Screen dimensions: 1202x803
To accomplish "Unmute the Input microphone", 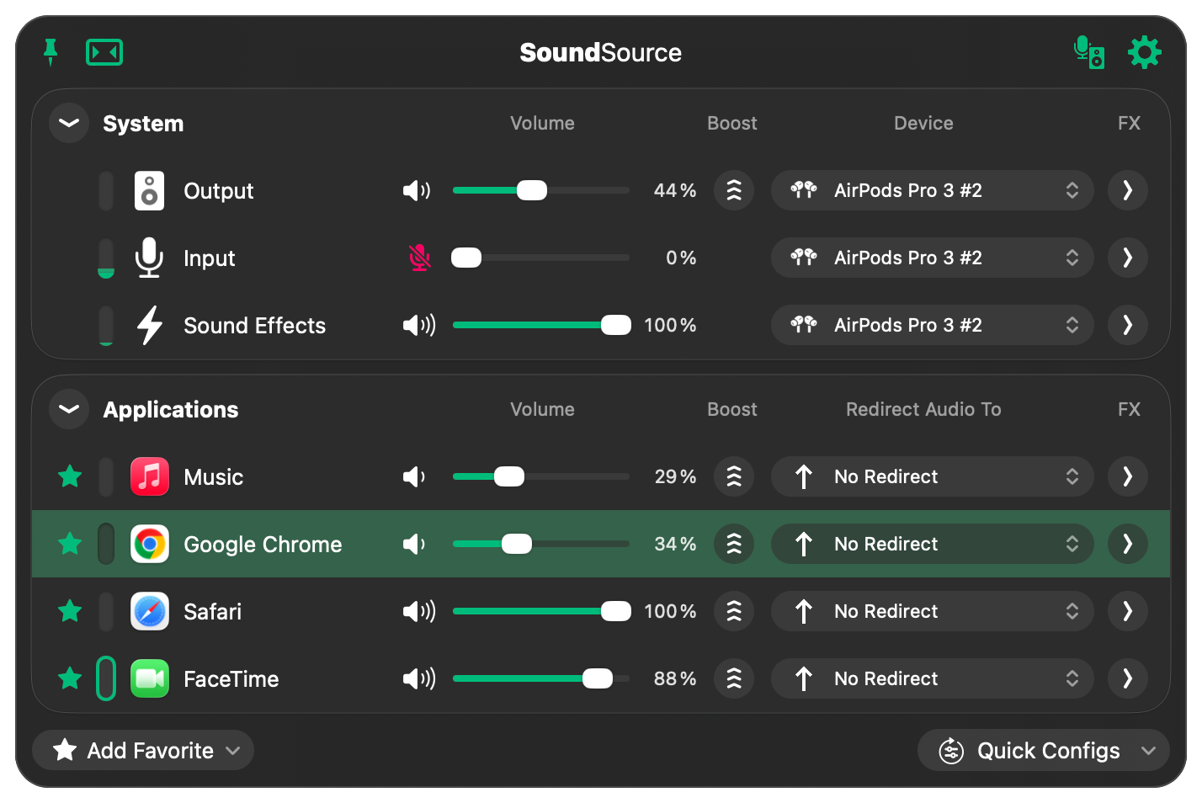I will tap(419, 258).
